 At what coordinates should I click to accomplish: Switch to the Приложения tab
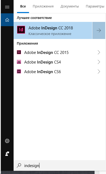coord(43,6)
